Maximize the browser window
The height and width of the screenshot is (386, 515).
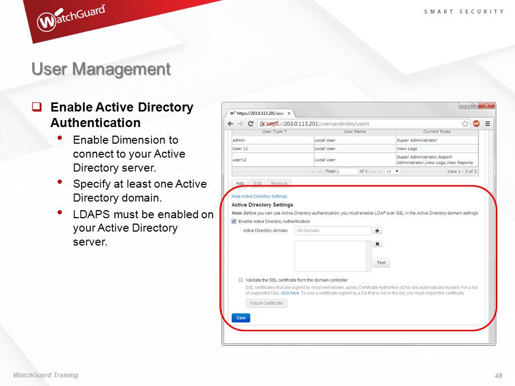pyautogui.click(x=473, y=106)
